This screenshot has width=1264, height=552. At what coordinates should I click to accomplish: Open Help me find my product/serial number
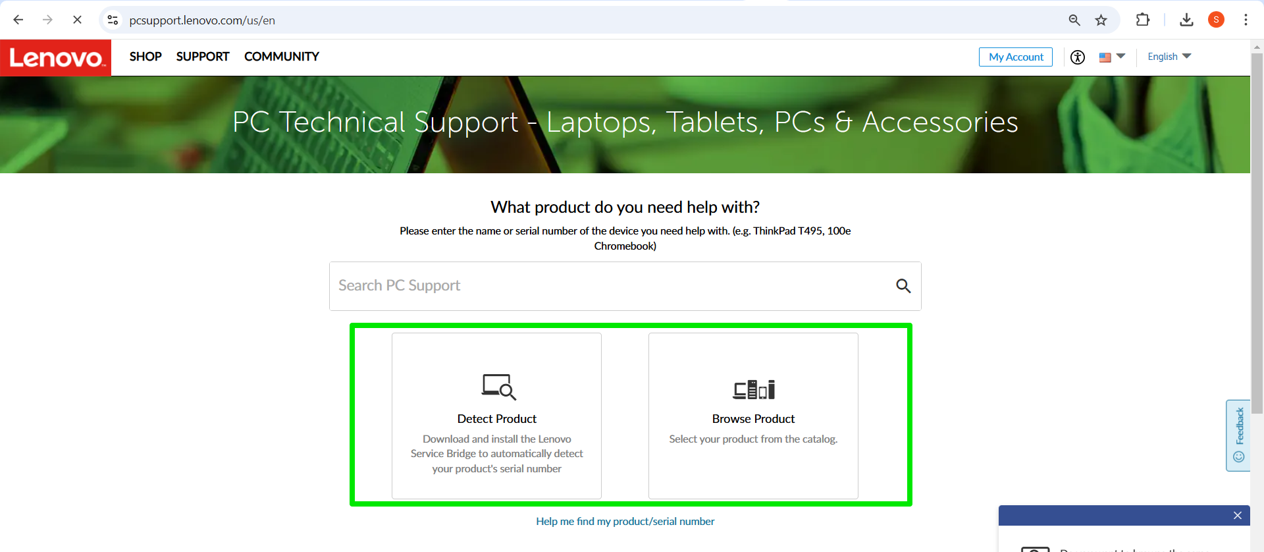[x=625, y=521]
